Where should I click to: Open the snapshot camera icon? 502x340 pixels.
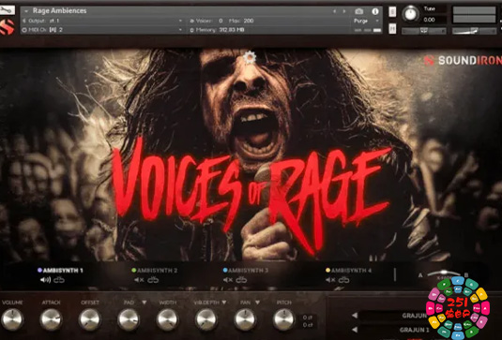(358, 11)
